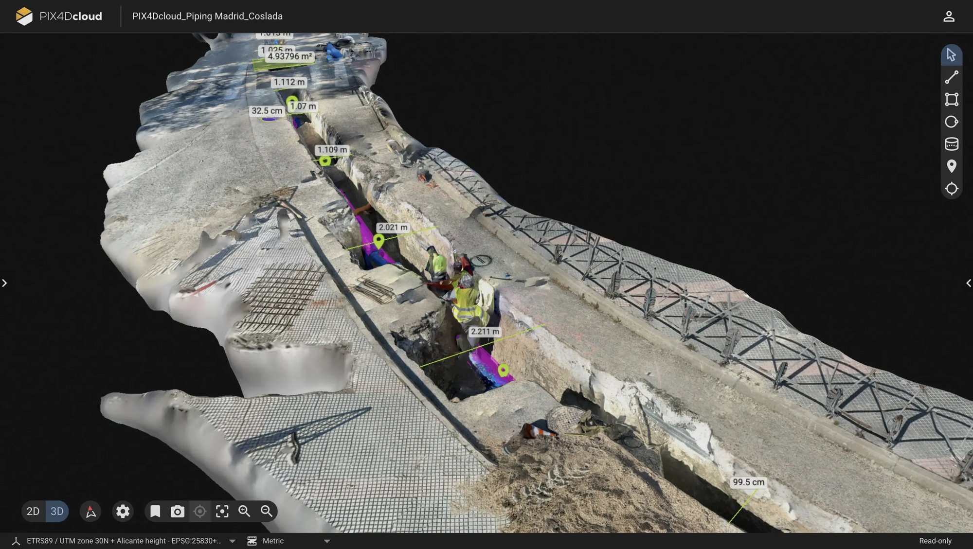The height and width of the screenshot is (549, 973).
Task: Toggle the locate position button
Action: tap(199, 511)
